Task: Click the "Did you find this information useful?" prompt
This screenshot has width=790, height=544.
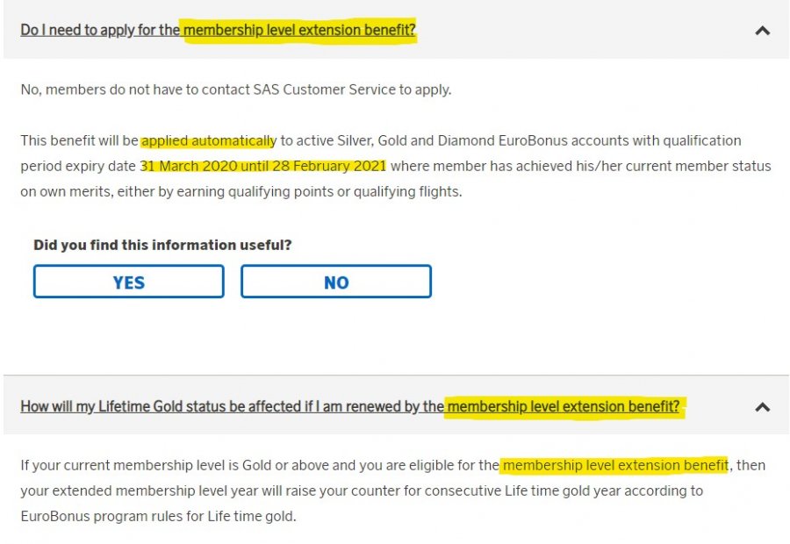Action: pyautogui.click(x=162, y=246)
